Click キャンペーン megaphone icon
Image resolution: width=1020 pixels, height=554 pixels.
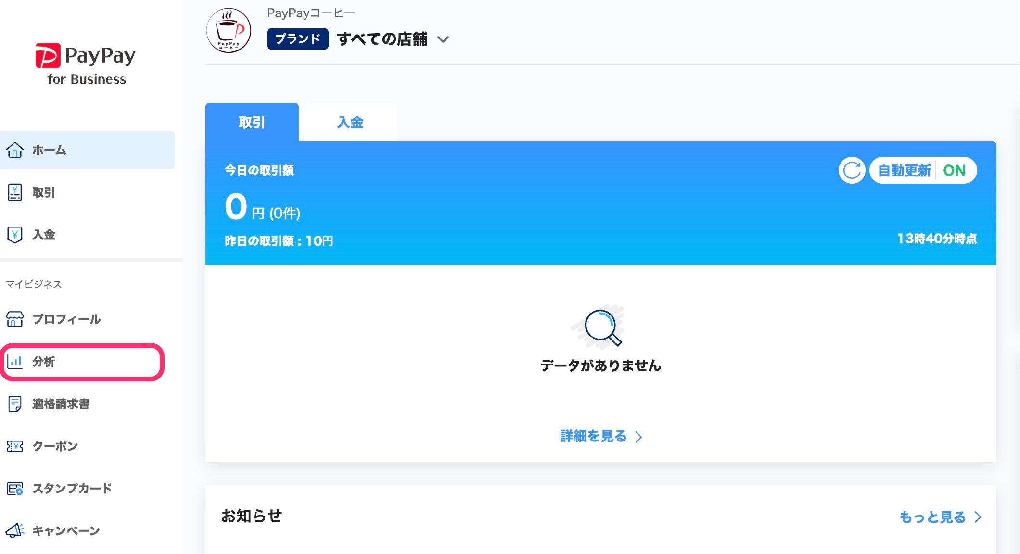click(x=15, y=530)
